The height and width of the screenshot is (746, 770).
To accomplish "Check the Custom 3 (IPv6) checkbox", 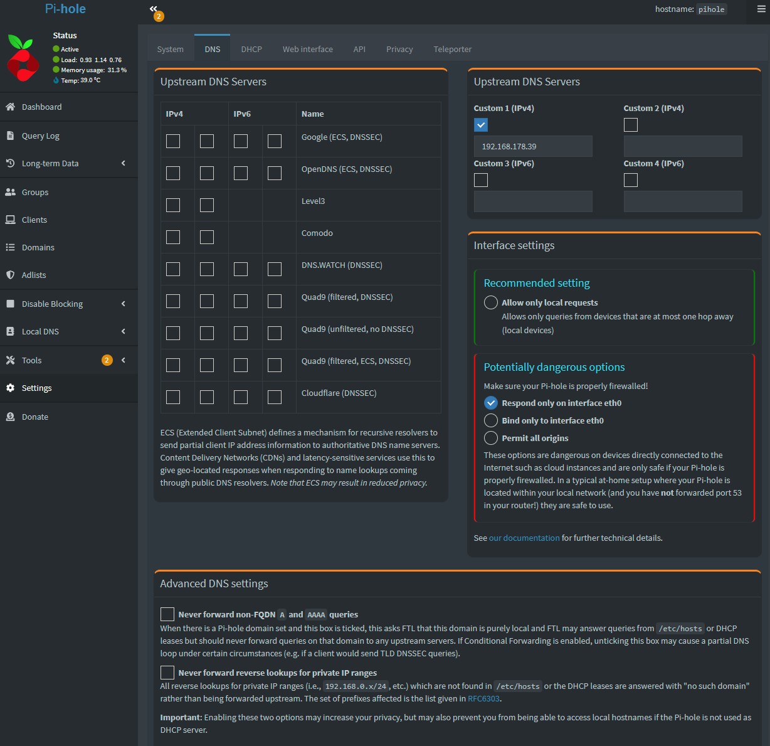I will 481,180.
